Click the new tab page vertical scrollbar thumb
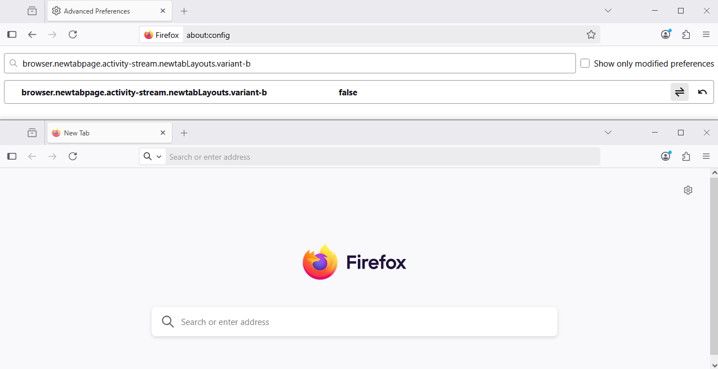This screenshot has width=718, height=369. click(714, 266)
